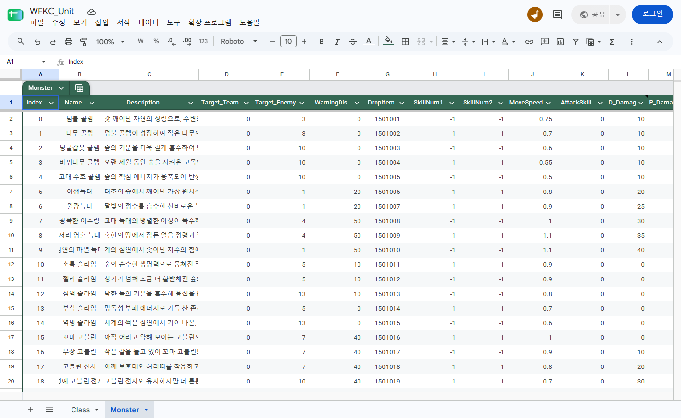Screen dimensions: 681x418
Task: Open the Name column filter dropdown
Action: point(92,103)
